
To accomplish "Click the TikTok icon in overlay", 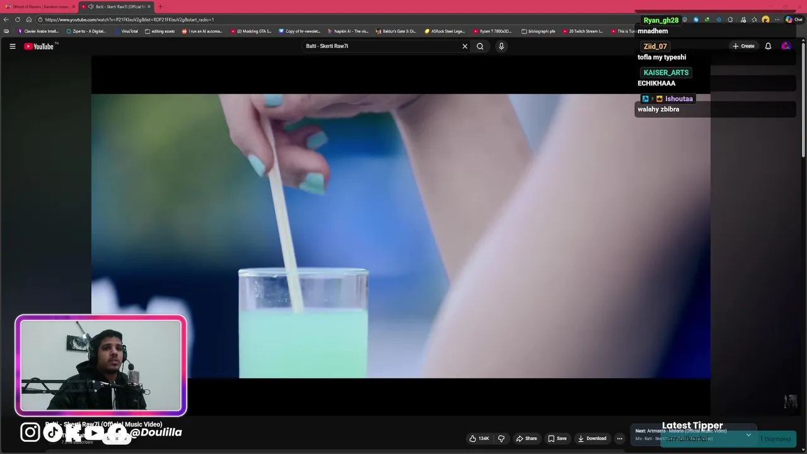I will [52, 432].
